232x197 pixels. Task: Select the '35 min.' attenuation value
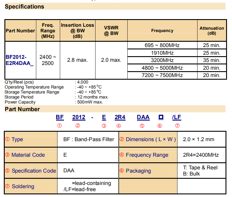212,60
